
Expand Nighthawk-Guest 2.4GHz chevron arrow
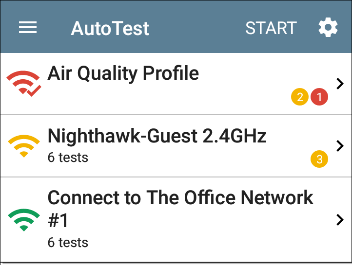click(340, 146)
